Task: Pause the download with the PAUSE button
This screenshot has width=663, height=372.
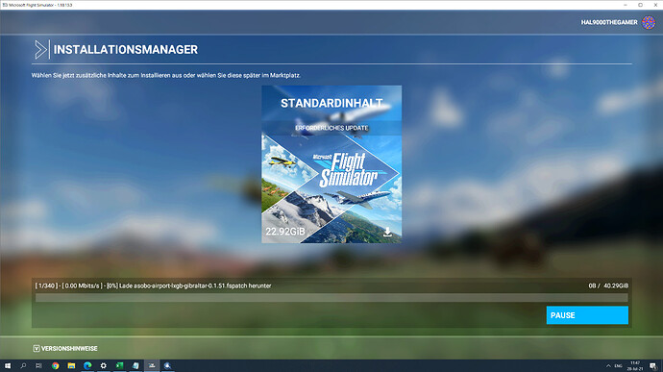Action: (587, 315)
